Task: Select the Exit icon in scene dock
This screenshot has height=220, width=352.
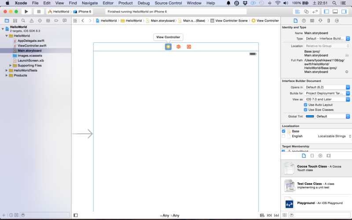Action: (189, 47)
